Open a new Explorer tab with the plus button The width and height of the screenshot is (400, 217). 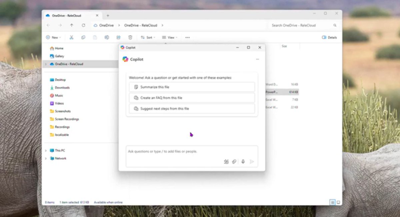(108, 15)
